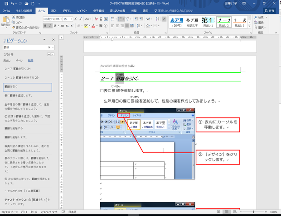Screen dimensions: 281x216
Task: Increase paragraph indent
Action: click(141, 19)
